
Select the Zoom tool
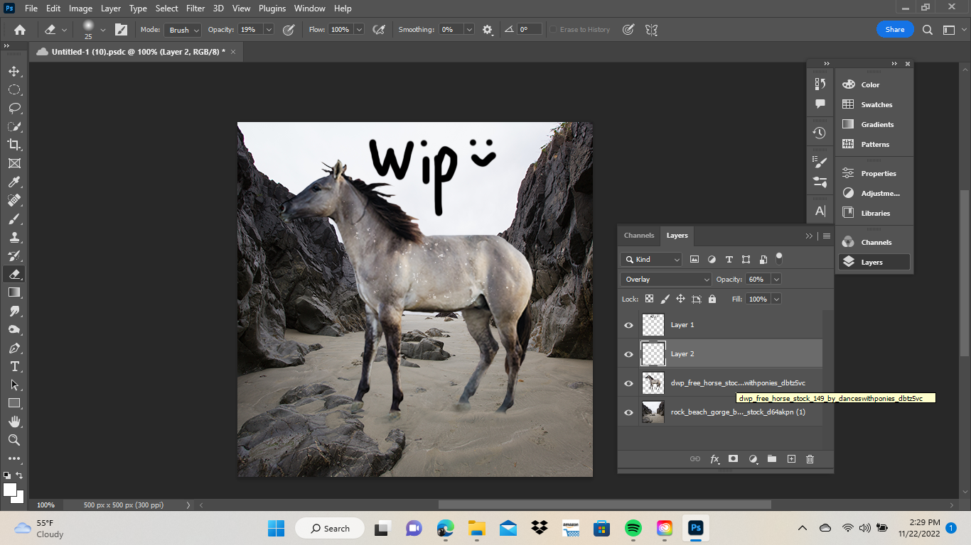(14, 440)
